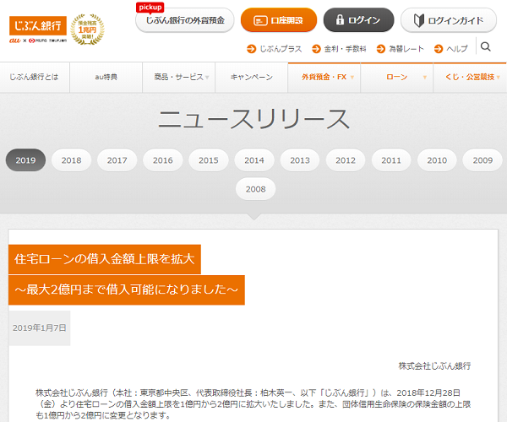Open 外貨預金・FX navigation menu
The image size is (507, 422).
click(324, 77)
